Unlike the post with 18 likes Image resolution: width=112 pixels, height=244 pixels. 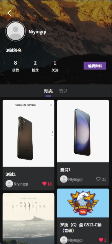(x=45, y=184)
